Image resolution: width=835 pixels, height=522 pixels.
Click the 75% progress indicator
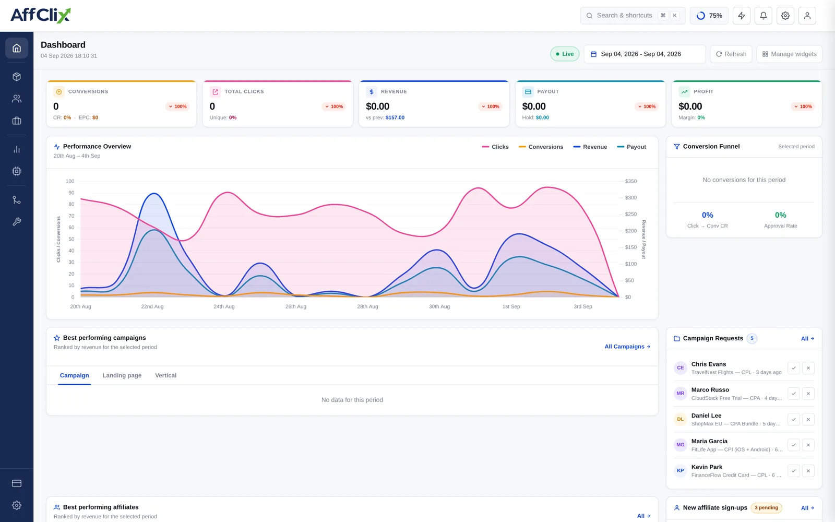click(x=709, y=16)
